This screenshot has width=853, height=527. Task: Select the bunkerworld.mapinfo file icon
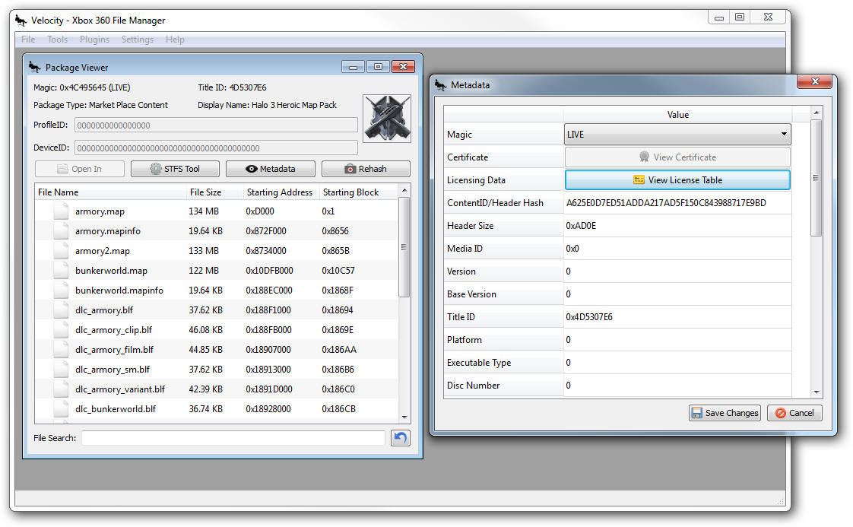[x=61, y=290]
